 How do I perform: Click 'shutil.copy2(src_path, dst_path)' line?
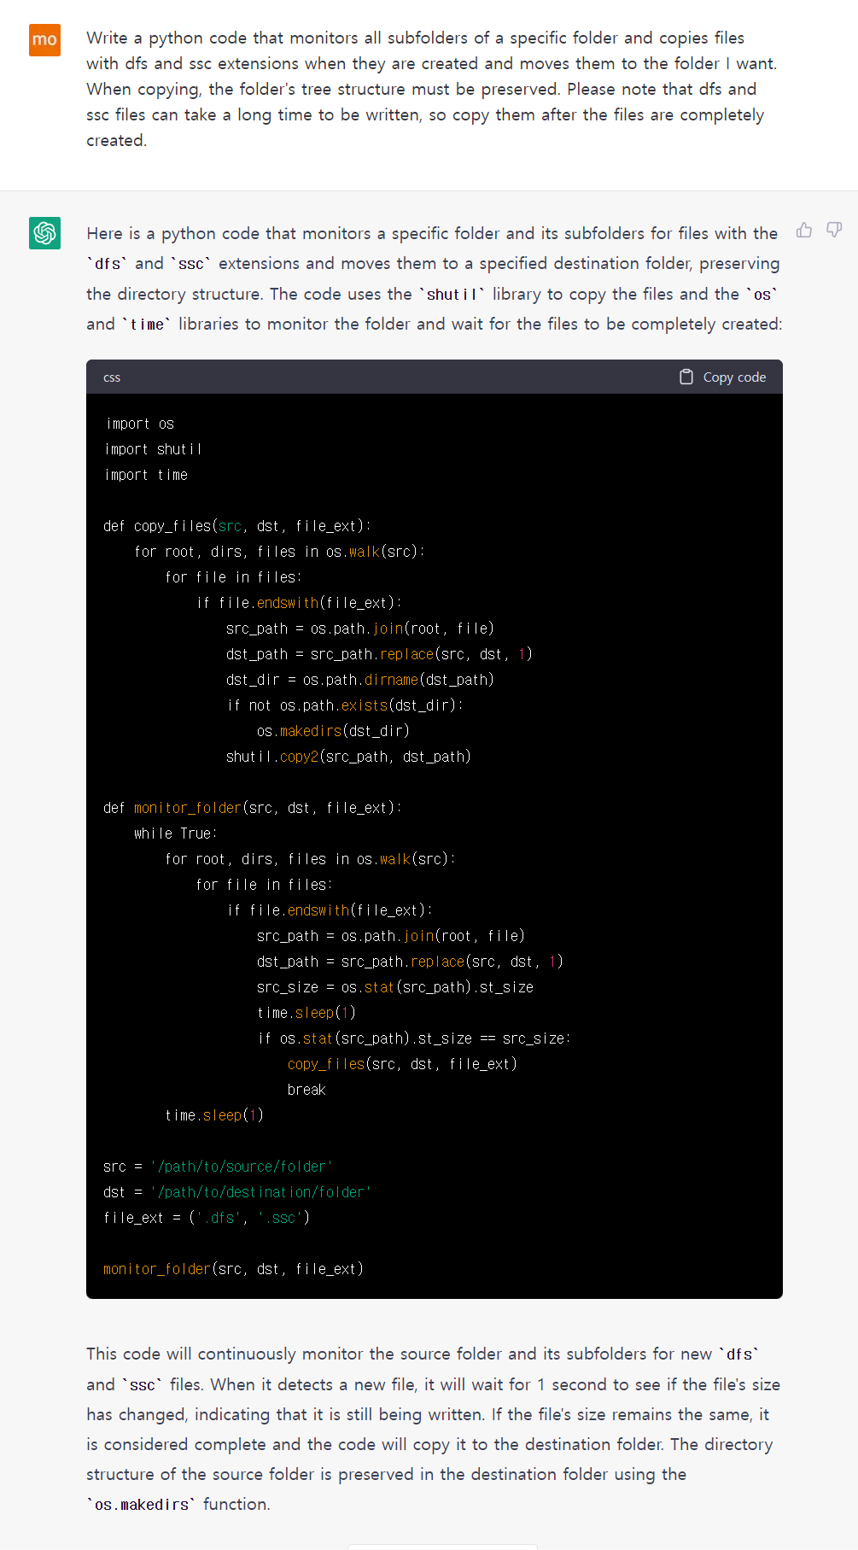(x=348, y=757)
